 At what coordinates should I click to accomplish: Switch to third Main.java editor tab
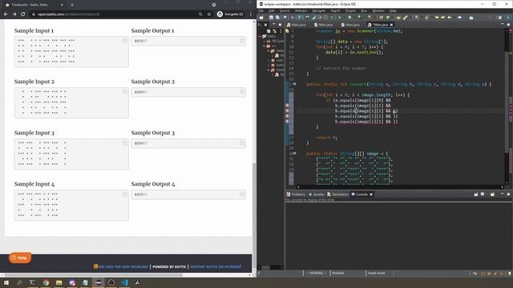[350, 25]
